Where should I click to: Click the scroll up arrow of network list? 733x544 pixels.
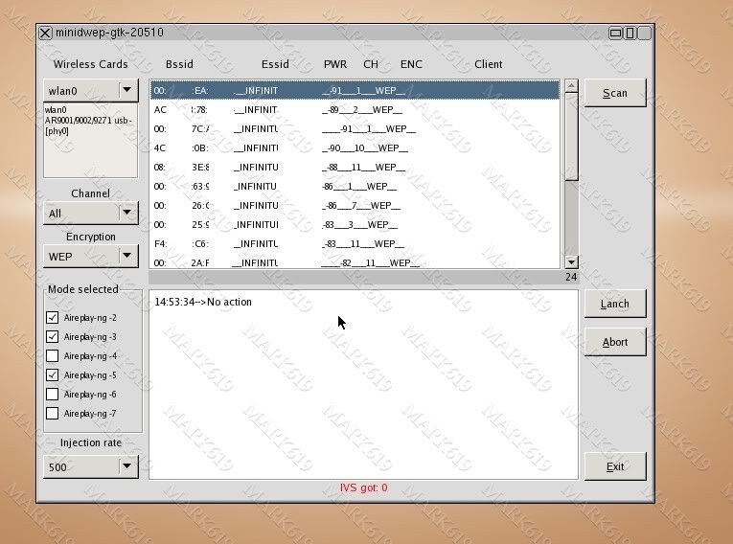(571, 85)
